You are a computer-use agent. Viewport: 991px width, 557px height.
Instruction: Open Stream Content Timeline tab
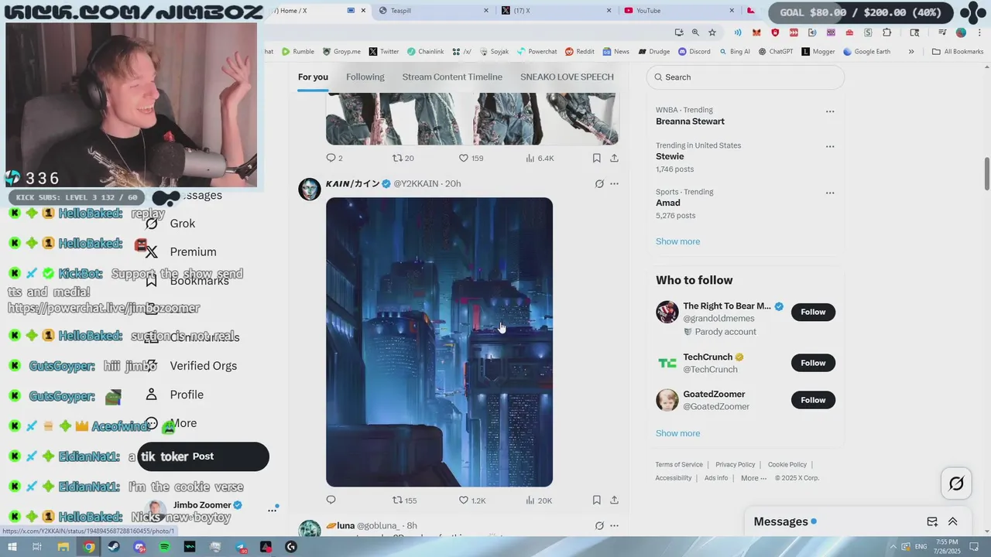pos(452,77)
